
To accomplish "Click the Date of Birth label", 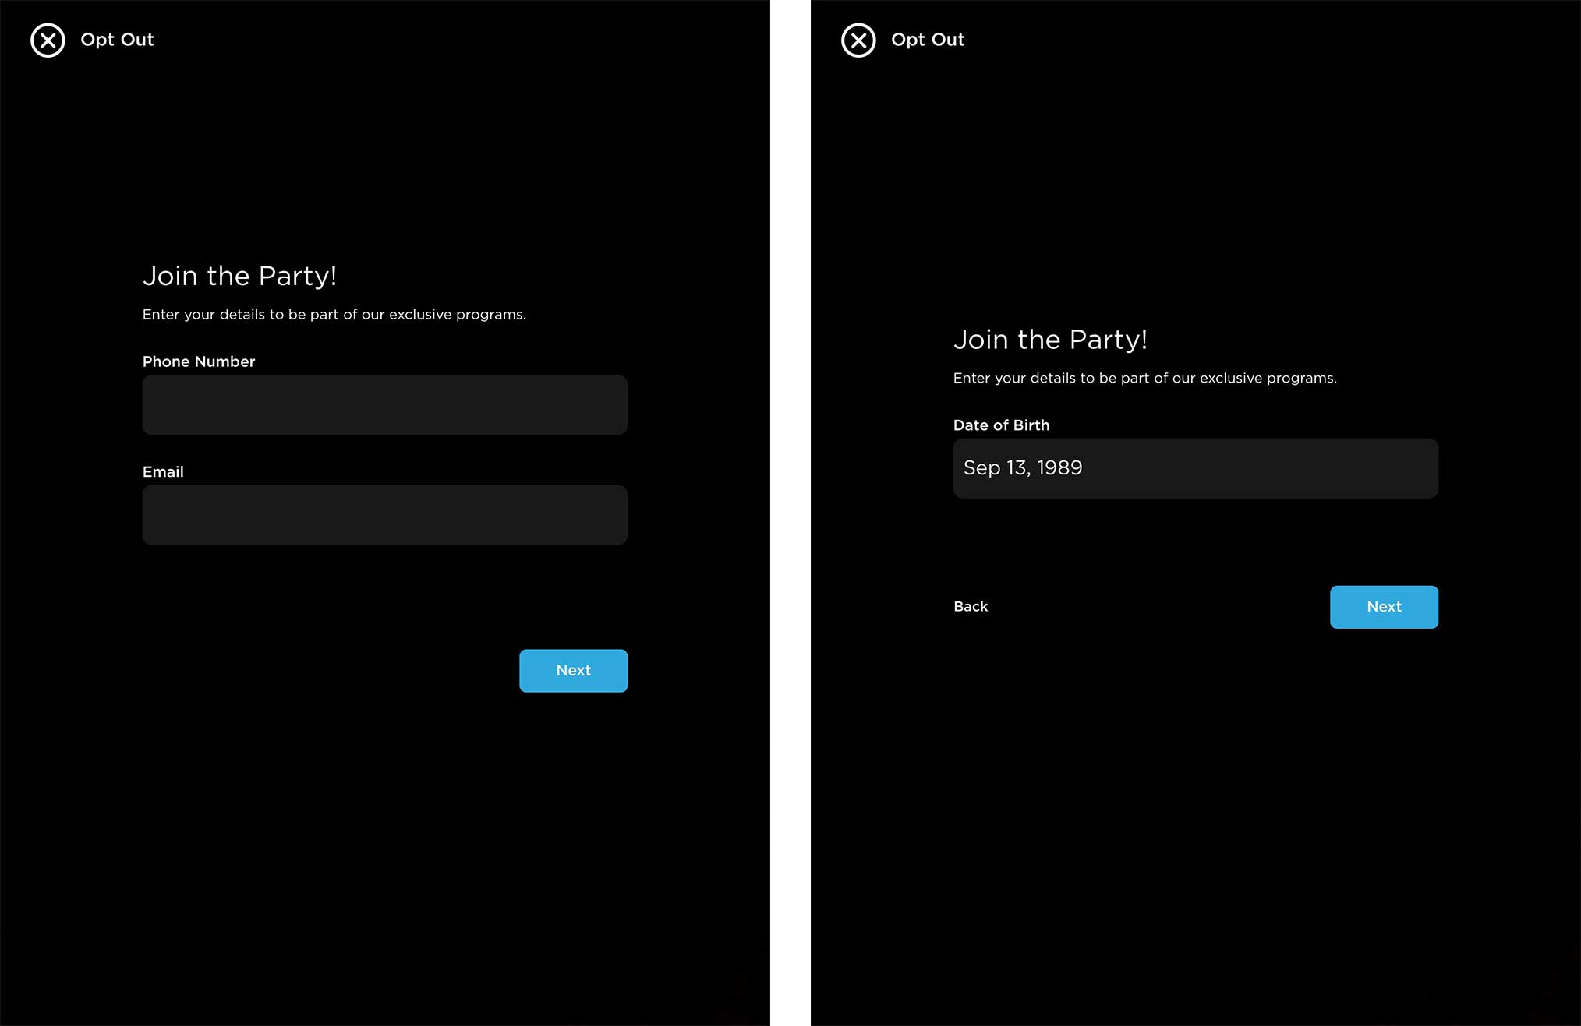I will tap(1001, 425).
